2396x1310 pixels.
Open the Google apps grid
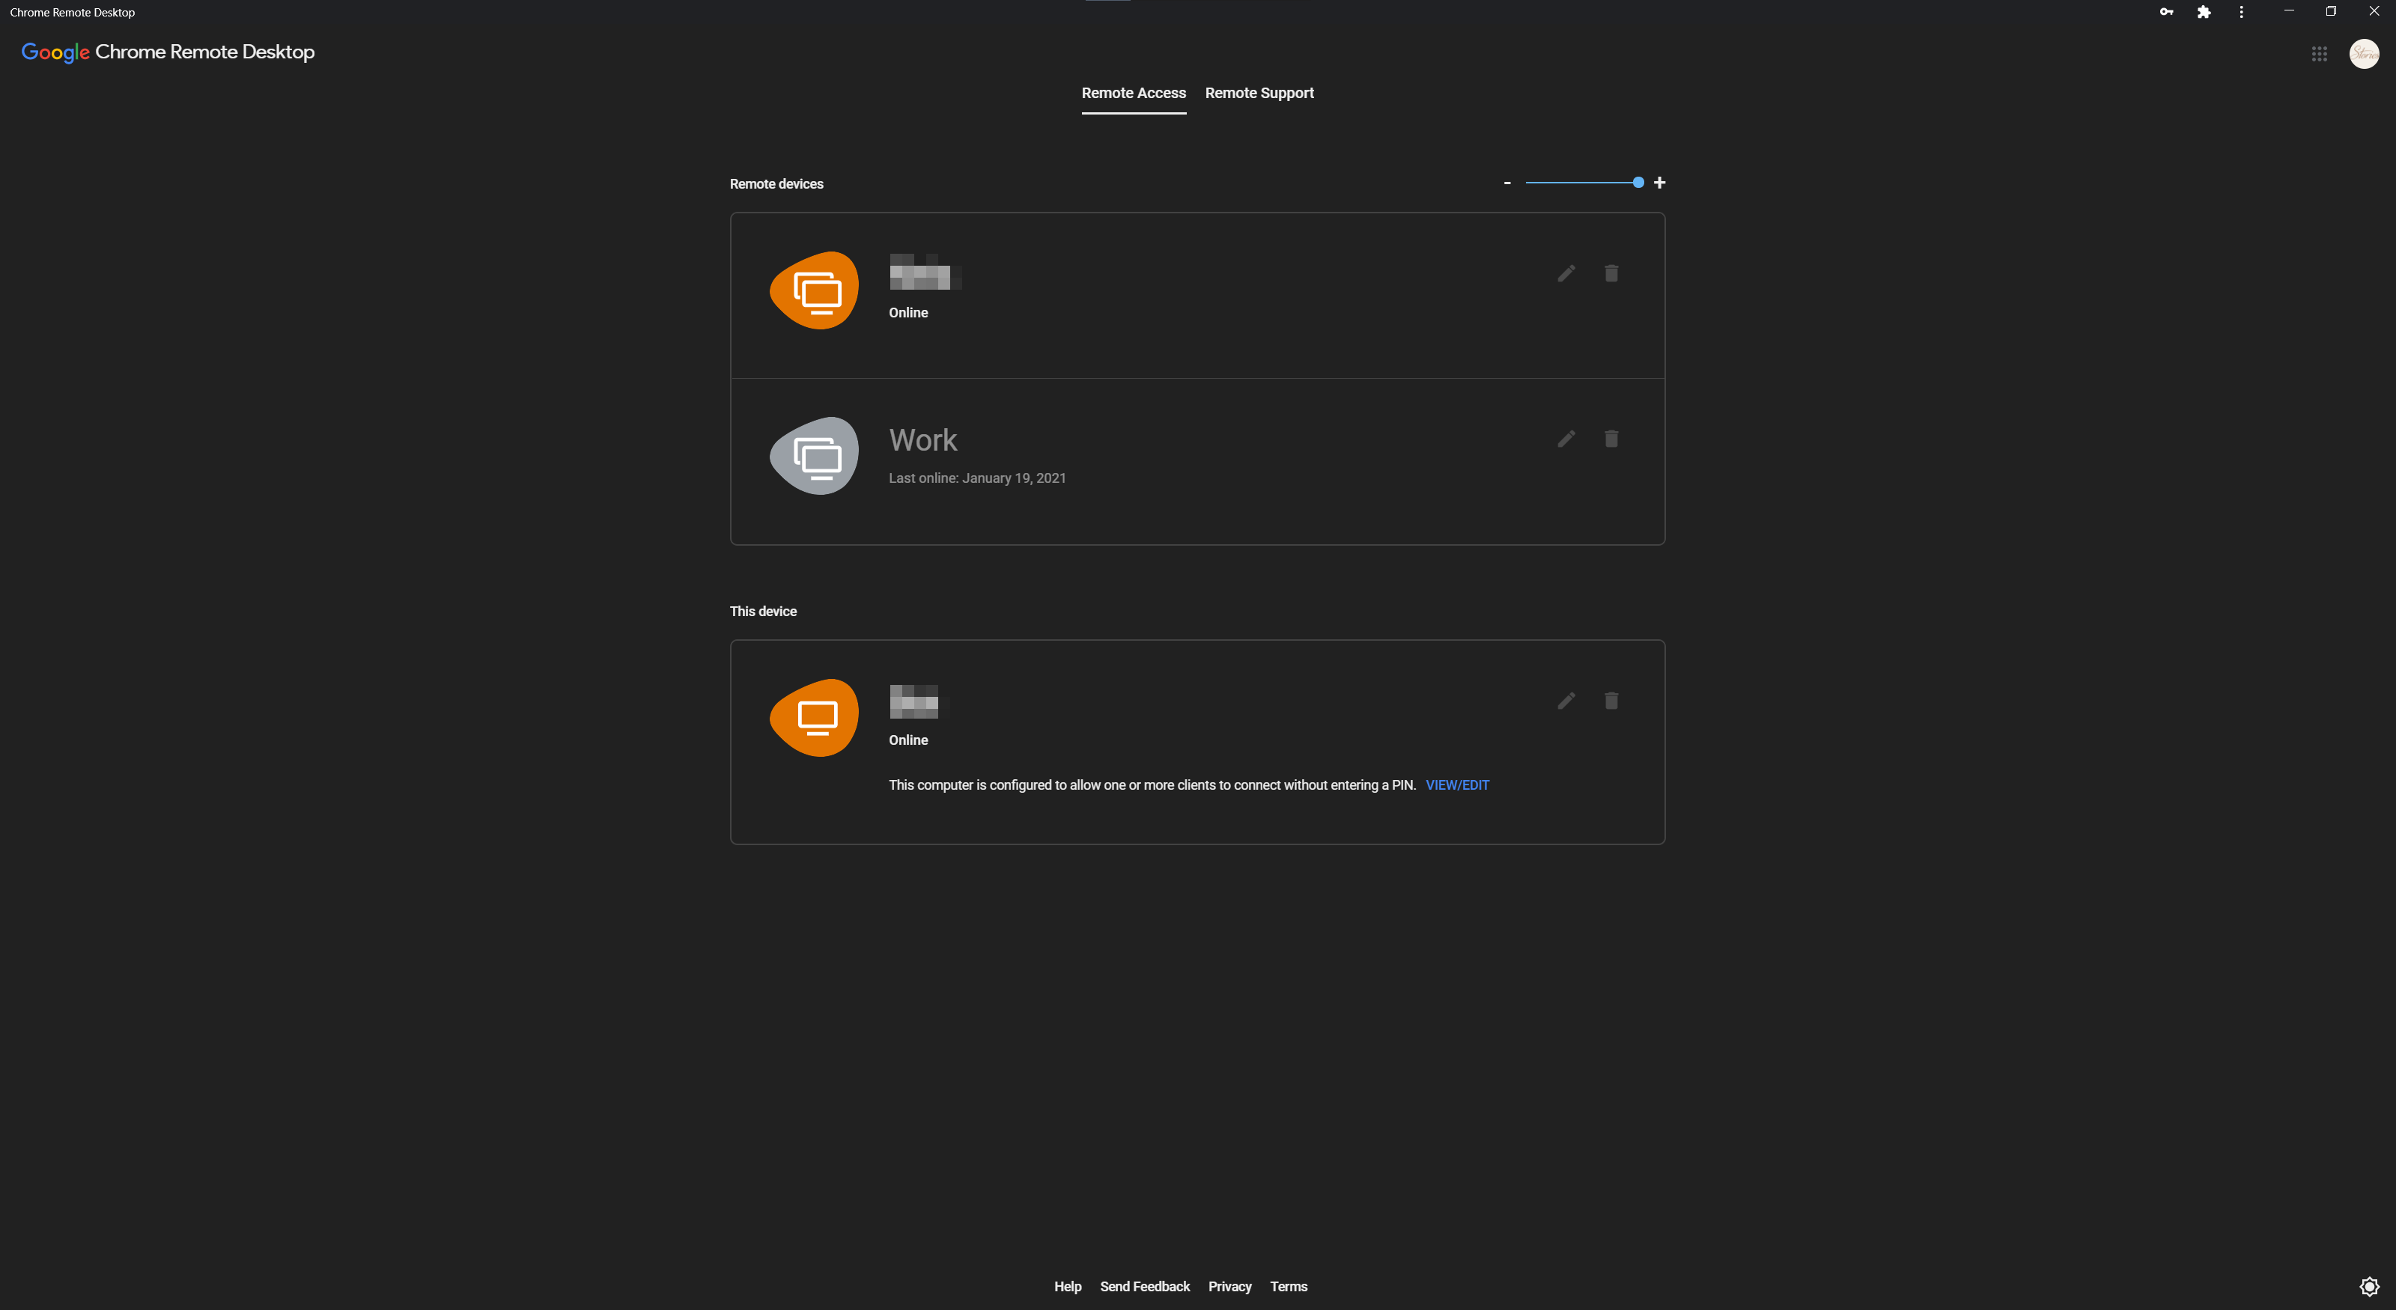pyautogui.click(x=2319, y=54)
